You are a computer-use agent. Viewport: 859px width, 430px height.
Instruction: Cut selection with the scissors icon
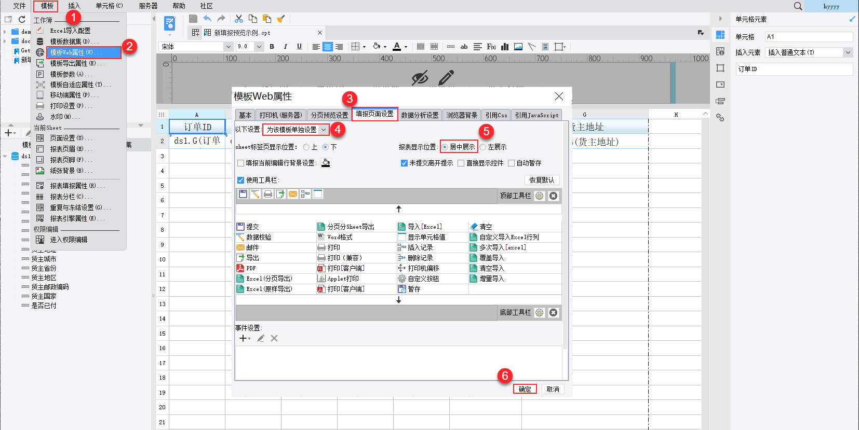click(239, 19)
